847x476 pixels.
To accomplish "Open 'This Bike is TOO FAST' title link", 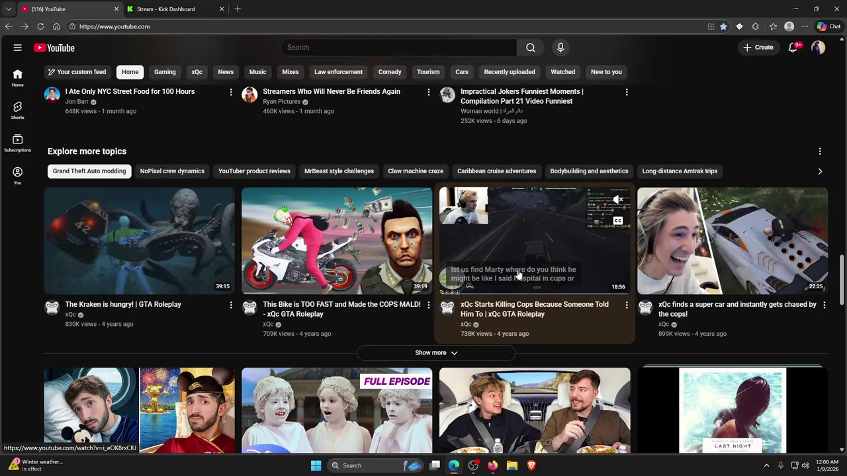I will (x=341, y=309).
